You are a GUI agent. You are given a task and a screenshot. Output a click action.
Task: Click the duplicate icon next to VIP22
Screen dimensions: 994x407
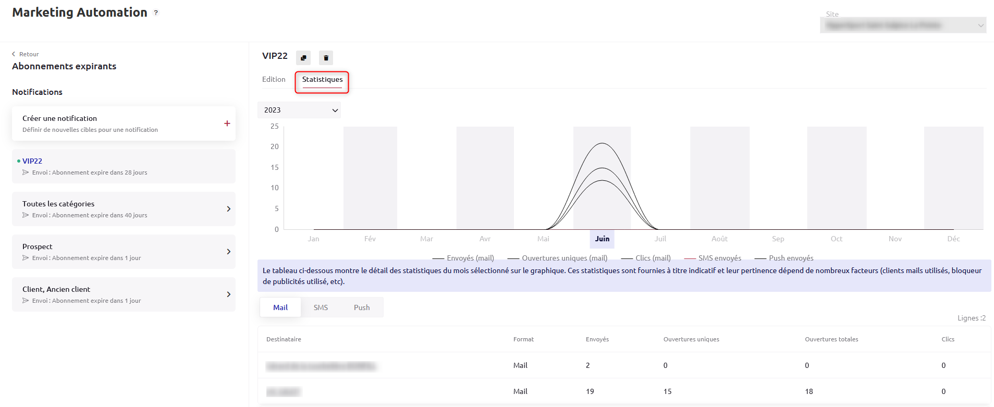[303, 58]
